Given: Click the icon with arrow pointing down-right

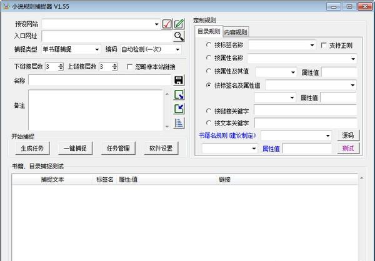Looking at the screenshot, I should (x=179, y=95).
